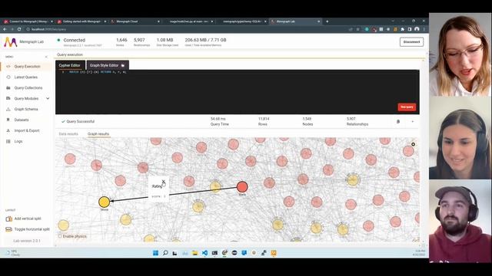
Task: Switch to Memgraph Cloud browser tab
Action: coord(135,21)
